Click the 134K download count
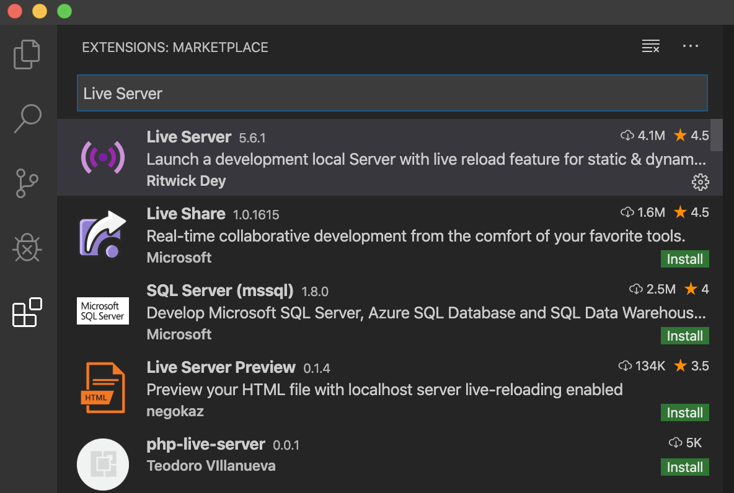Screen dimensions: 734x493 pos(642,366)
